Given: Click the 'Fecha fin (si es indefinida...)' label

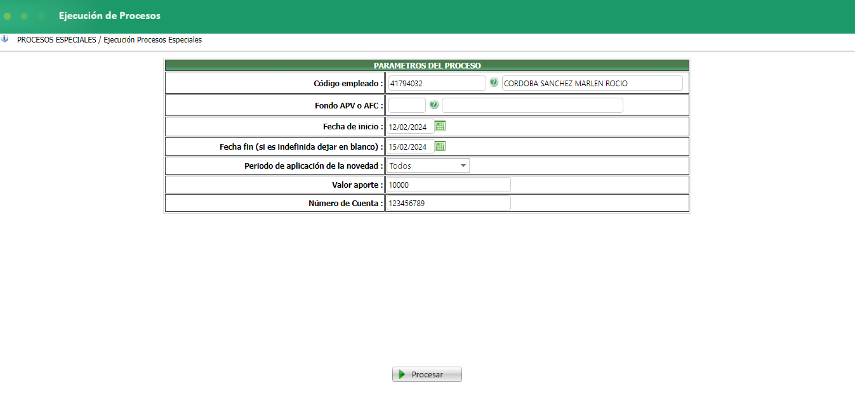Looking at the screenshot, I should (x=302, y=146).
